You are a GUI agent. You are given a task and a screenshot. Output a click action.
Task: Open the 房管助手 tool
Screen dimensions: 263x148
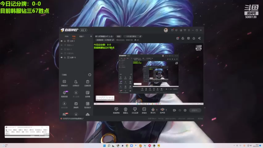coord(76,83)
